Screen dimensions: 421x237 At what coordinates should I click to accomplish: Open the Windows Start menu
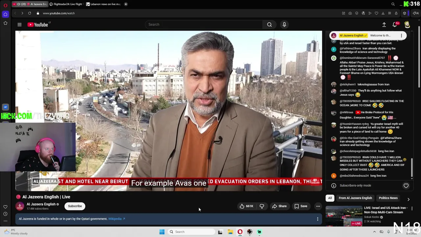point(162,232)
